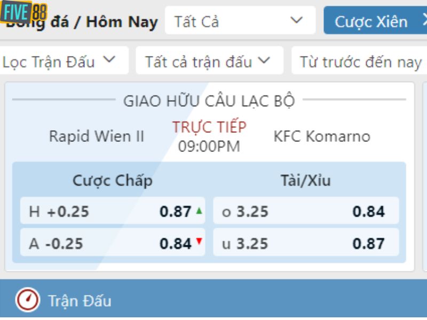Open the Tất cả trận đấu dropdown
This screenshot has height=320, width=427.
208,61
